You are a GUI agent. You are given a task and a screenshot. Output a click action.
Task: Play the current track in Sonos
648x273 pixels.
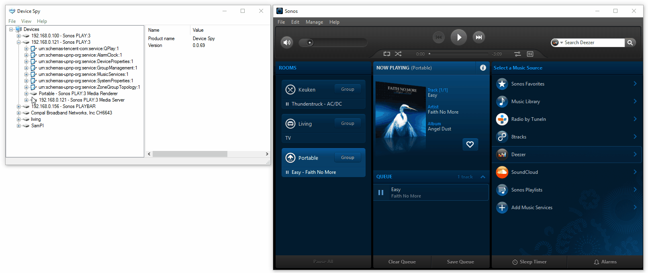click(x=459, y=37)
